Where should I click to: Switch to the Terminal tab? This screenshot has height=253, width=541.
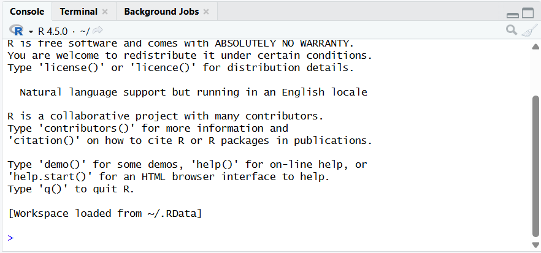[79, 12]
